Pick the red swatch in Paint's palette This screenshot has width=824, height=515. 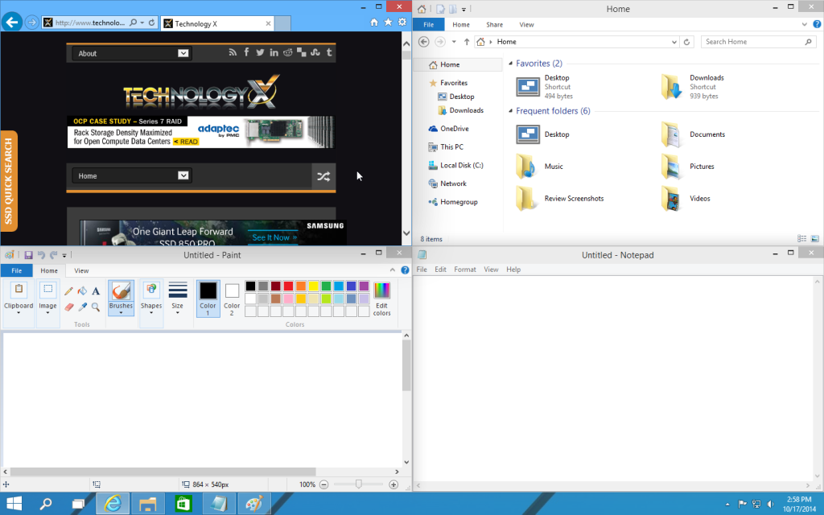coord(288,286)
